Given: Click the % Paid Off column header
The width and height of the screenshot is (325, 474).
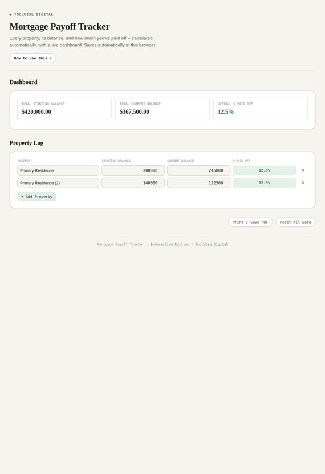Looking at the screenshot, I should coord(242,161).
